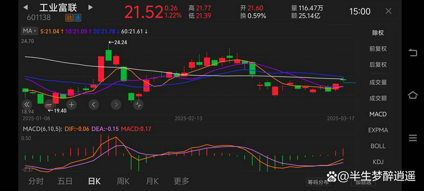Tap stock name 工业富联
The image size is (424, 191).
pos(58,7)
